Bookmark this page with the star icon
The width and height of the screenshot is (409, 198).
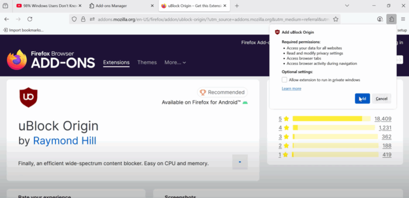click(336, 19)
